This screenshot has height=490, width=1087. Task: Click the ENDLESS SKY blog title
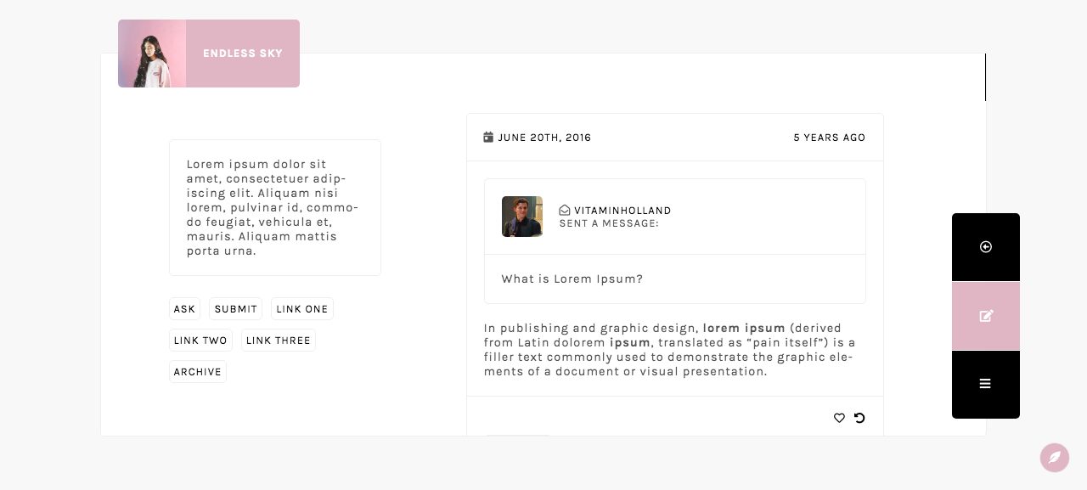(x=243, y=54)
